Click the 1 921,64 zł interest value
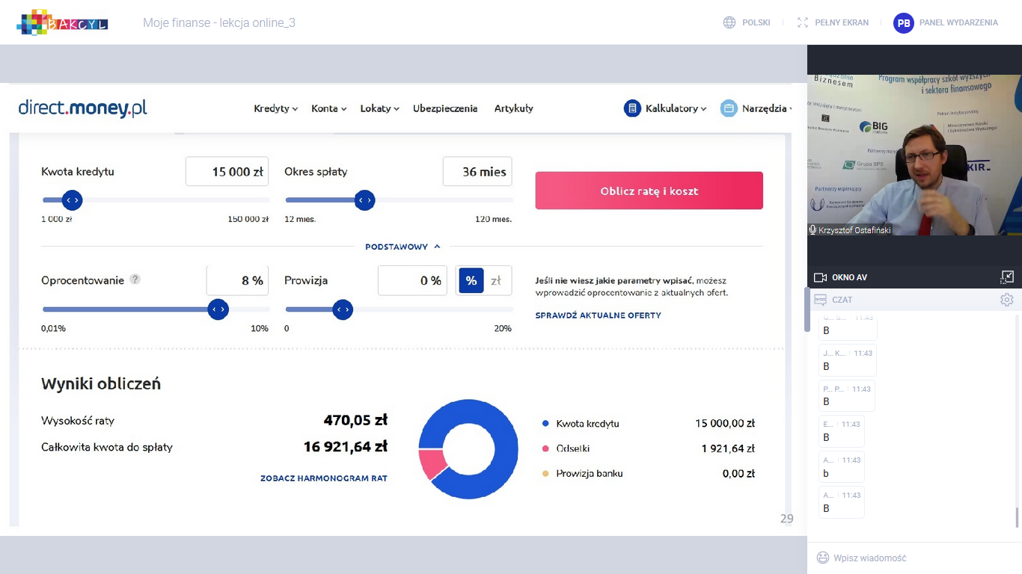Image resolution: width=1022 pixels, height=574 pixels. (x=728, y=448)
